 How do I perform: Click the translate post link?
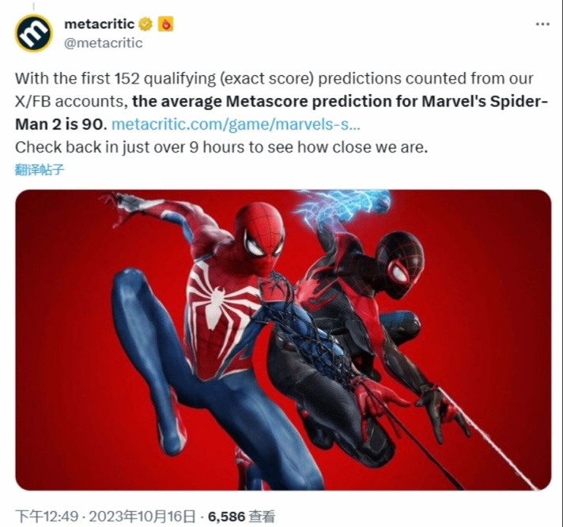[x=40, y=169]
